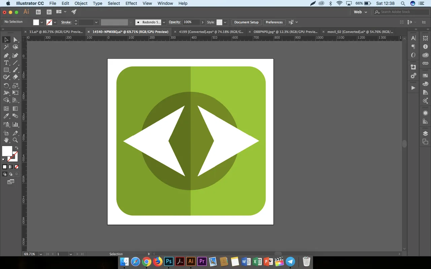
Task: Select the Type tool
Action: [x=6, y=63]
